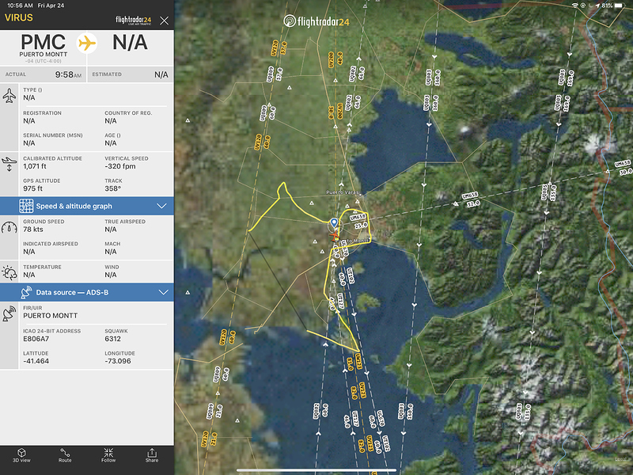Screen dimensions: 633x475
Task: Follow the selected aircraft
Action: [x=108, y=455]
